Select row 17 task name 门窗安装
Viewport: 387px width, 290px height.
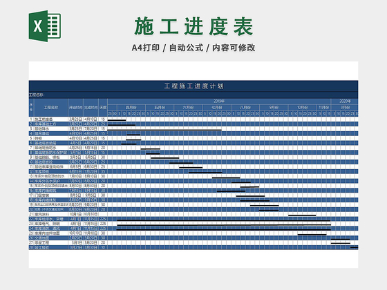click(41, 195)
